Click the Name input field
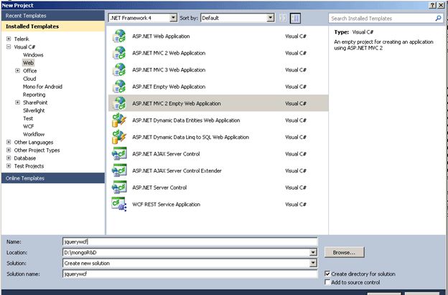This screenshot has height=295, width=448. click(190, 242)
